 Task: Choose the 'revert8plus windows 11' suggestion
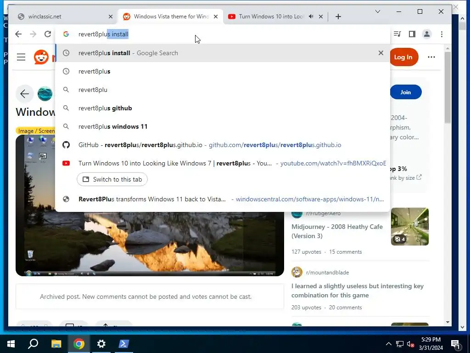pyautogui.click(x=223, y=126)
